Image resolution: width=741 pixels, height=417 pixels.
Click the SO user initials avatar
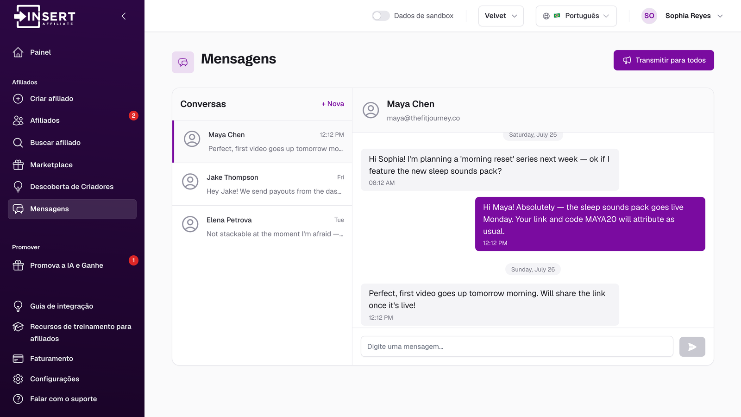pos(649,16)
